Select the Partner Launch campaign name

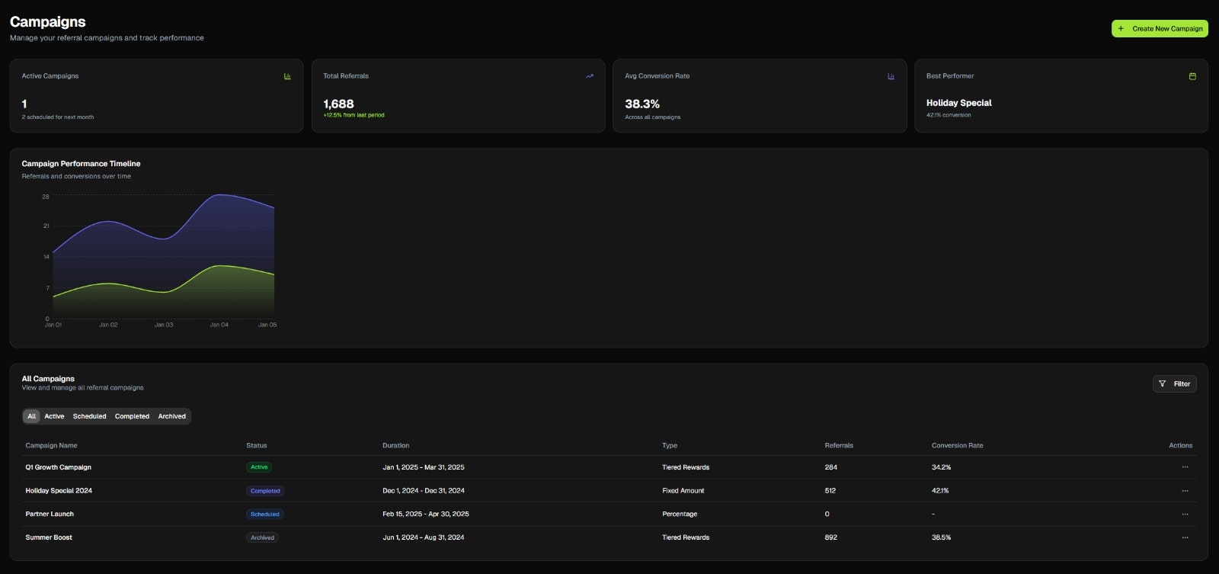50,515
